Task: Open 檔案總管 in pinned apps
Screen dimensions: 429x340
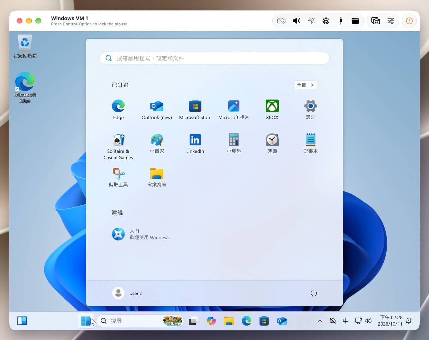Action: pyautogui.click(x=157, y=177)
